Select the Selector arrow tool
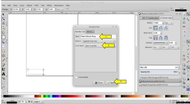This screenshot has width=190, height=104. click(3, 14)
